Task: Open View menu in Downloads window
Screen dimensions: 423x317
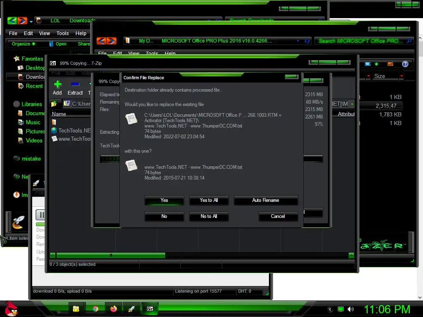Action: 45,33
